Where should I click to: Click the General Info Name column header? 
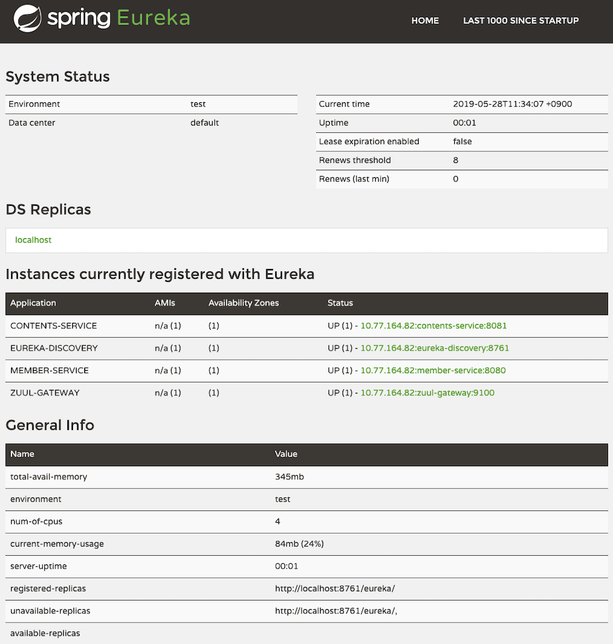(22, 454)
